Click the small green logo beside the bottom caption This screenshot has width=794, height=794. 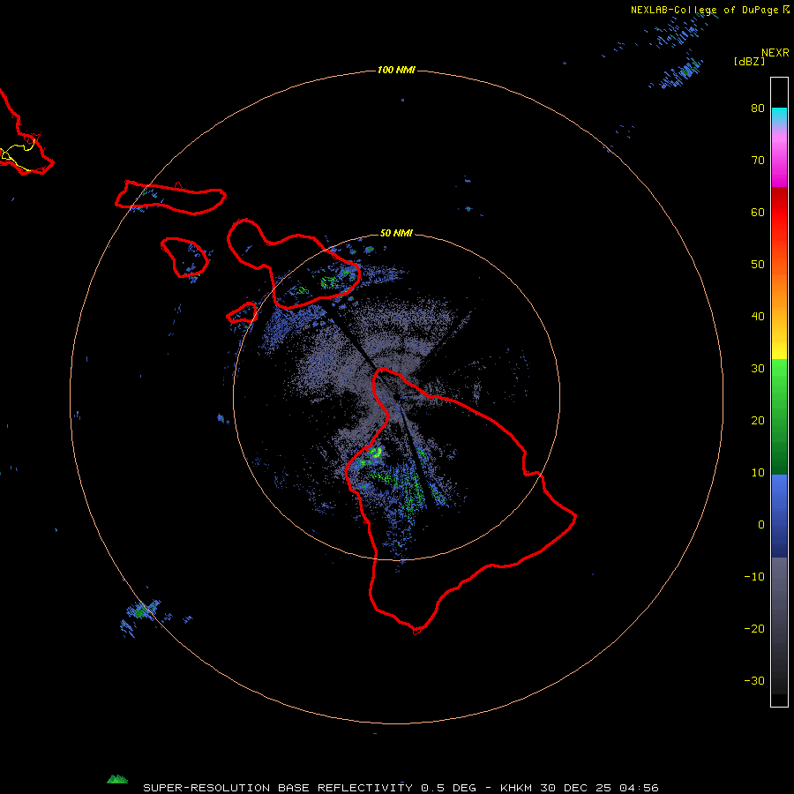[x=117, y=779]
